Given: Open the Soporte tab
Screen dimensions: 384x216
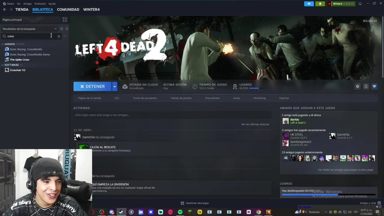Looking at the screenshot, I should point(284,98).
